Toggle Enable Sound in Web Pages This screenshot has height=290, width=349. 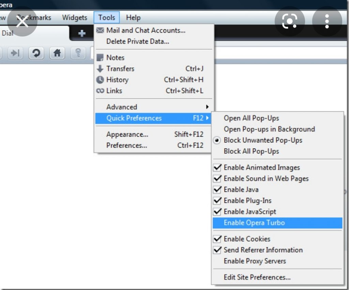(277, 179)
